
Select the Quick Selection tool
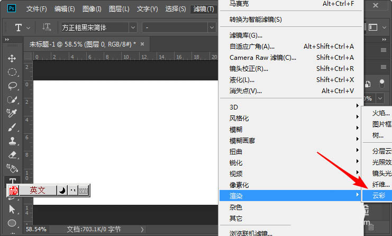coord(12,100)
